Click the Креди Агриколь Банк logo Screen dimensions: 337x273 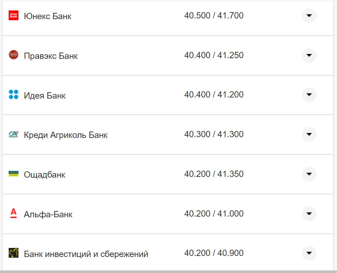coord(13,134)
